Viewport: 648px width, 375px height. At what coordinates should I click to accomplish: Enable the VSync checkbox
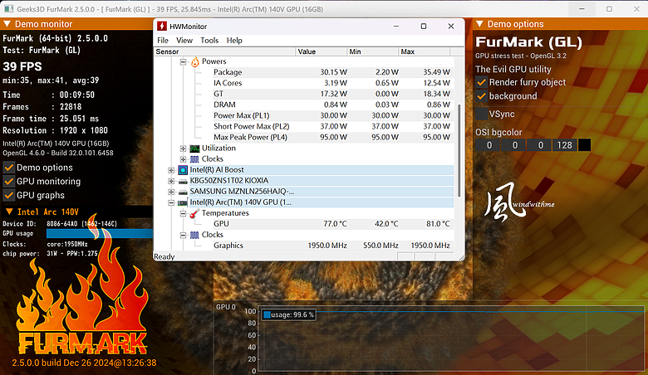pyautogui.click(x=482, y=114)
